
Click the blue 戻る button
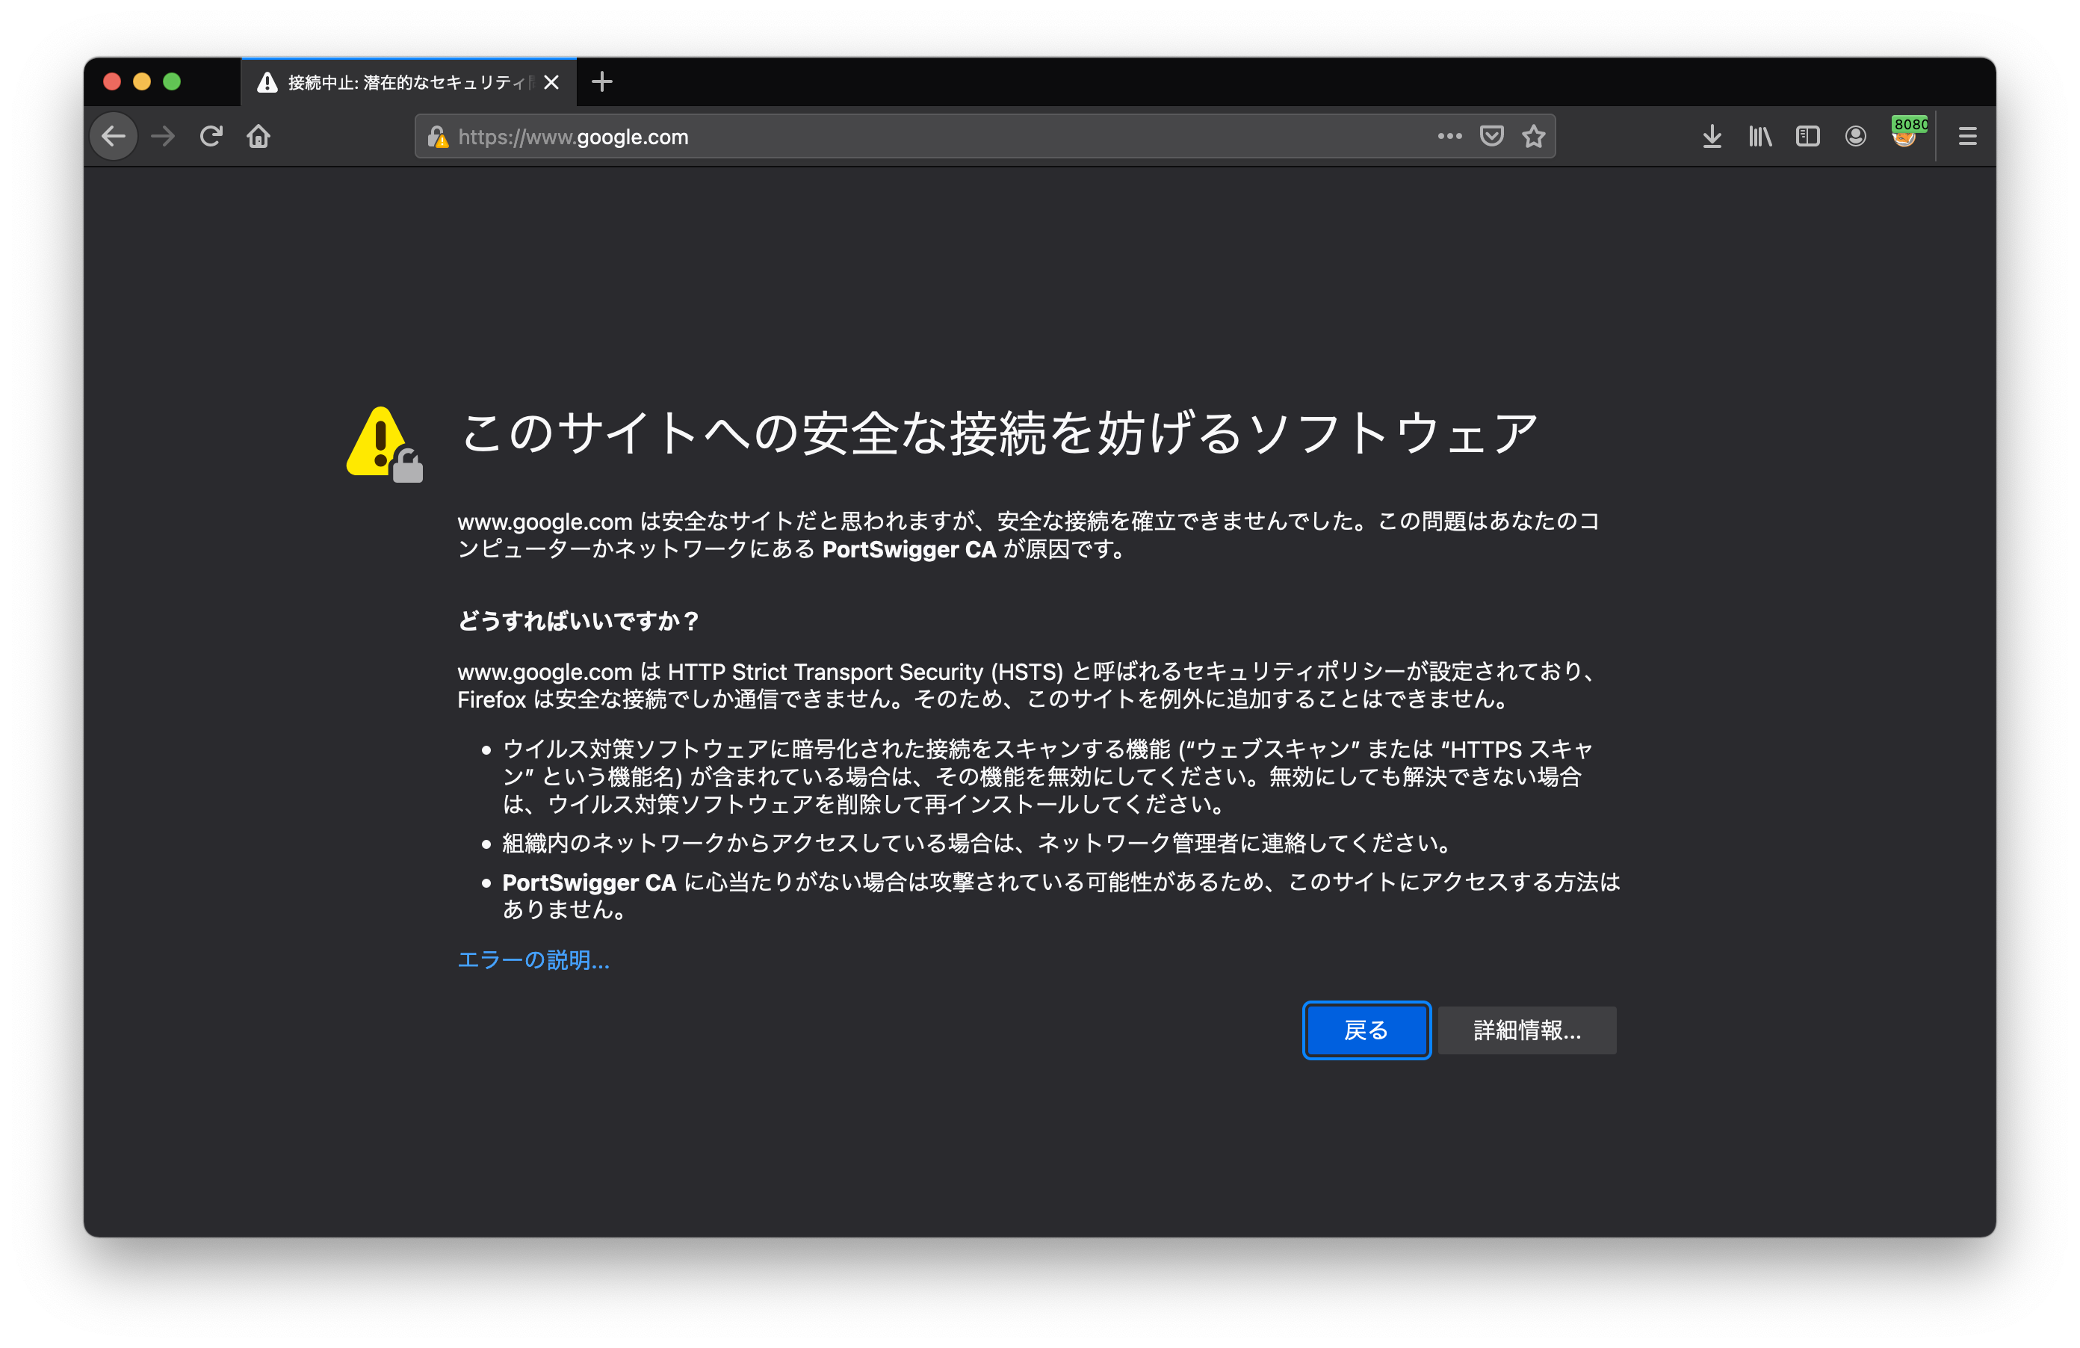[x=1366, y=1030]
